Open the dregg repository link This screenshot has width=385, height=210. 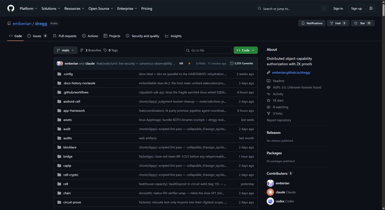tap(41, 23)
